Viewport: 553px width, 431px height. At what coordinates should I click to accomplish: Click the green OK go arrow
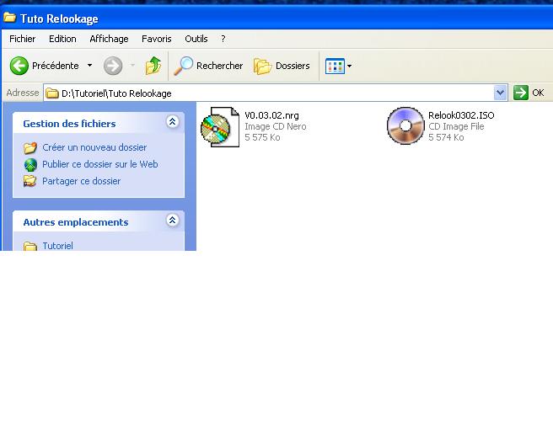coord(521,93)
